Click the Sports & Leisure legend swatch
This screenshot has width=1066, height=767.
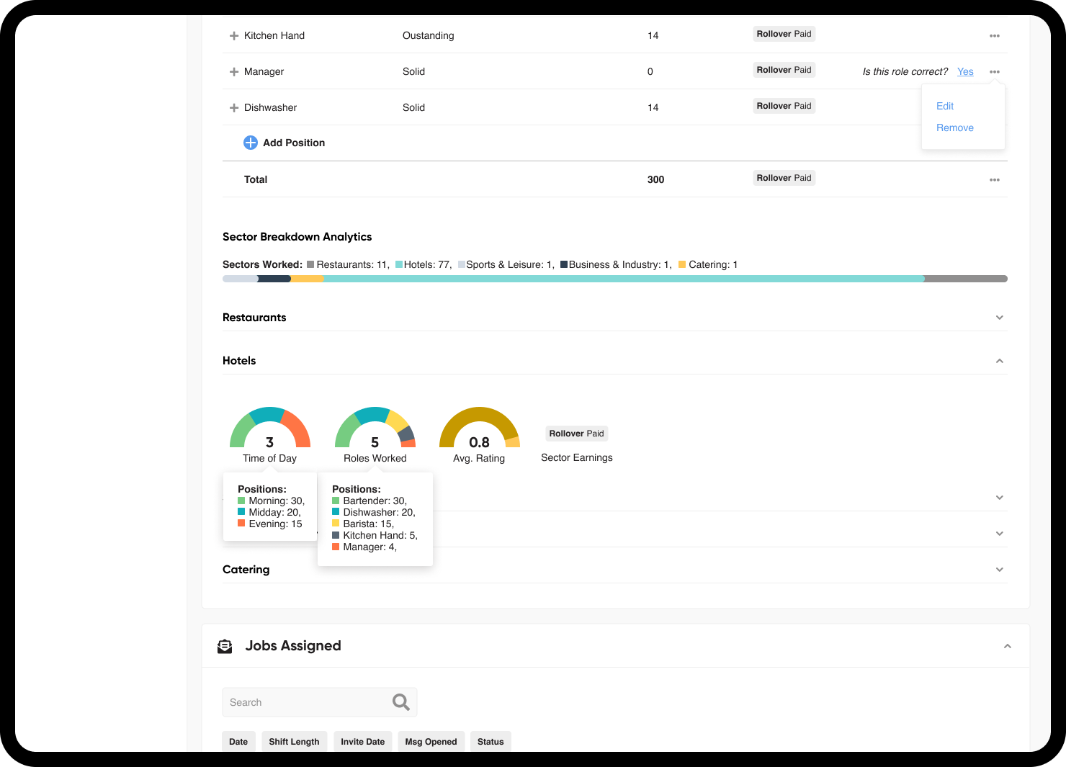(x=462, y=264)
